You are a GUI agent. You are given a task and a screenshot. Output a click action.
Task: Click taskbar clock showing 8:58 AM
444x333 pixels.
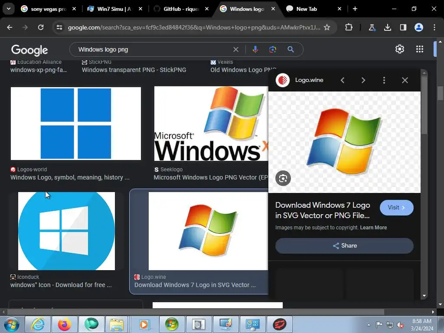tap(422, 325)
